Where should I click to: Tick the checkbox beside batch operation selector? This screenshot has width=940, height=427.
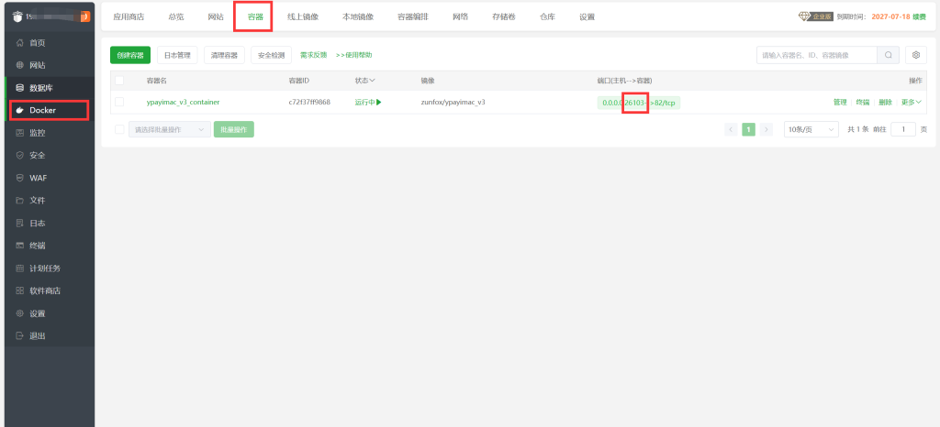[119, 130]
